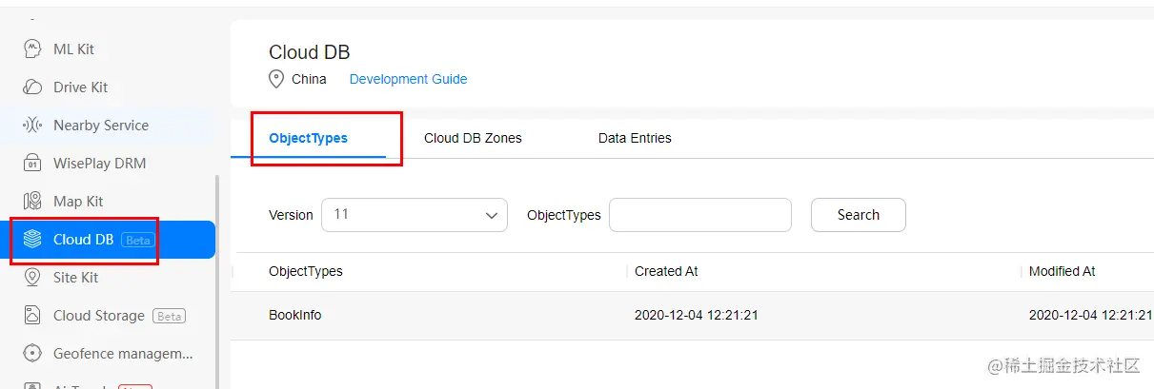1154x389 pixels.
Task: Click the China location pin icon
Action: point(276,79)
